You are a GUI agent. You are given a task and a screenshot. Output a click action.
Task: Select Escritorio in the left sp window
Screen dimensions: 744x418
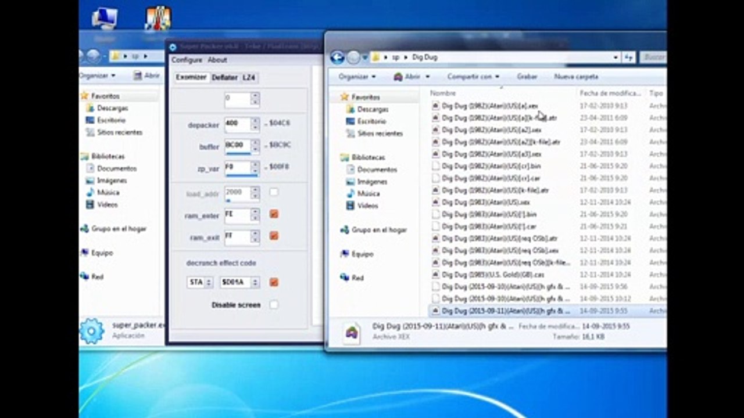(x=111, y=120)
